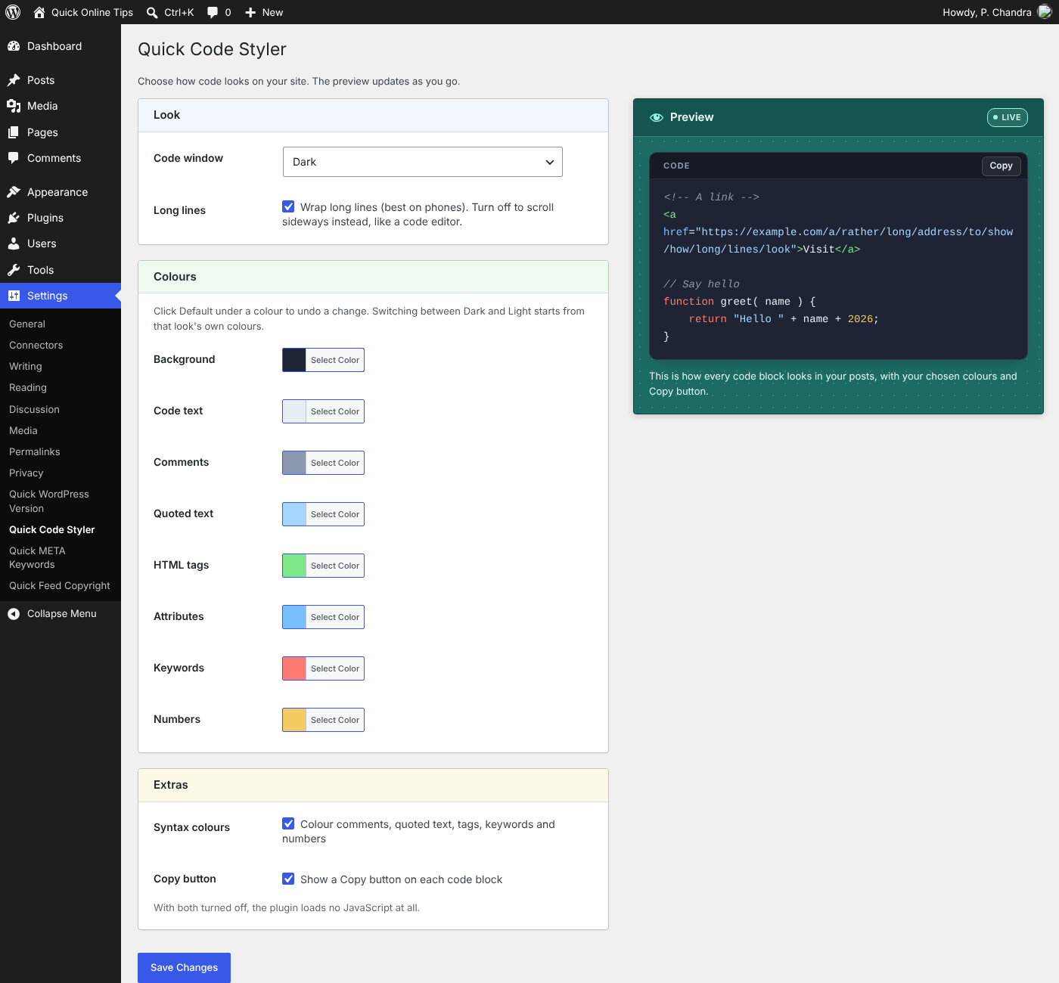Click the Collapse Menu label

point(62,614)
